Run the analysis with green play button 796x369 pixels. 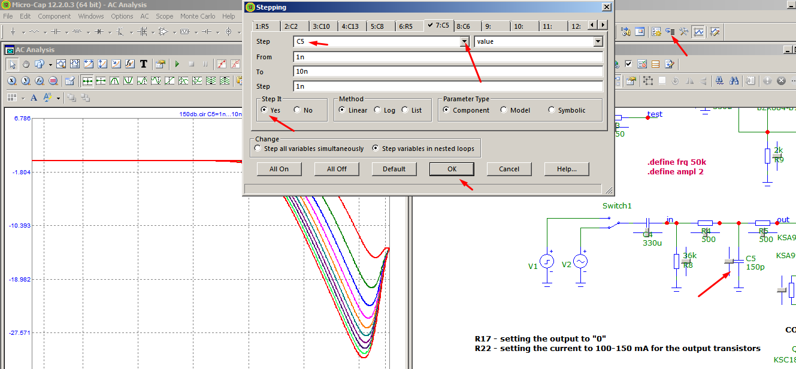[177, 63]
